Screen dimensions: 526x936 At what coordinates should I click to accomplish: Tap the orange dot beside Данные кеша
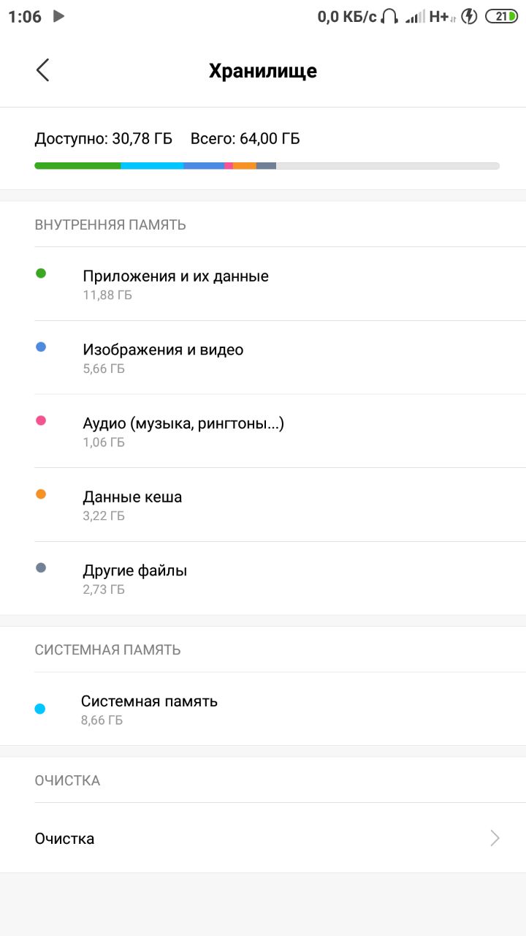[41, 494]
